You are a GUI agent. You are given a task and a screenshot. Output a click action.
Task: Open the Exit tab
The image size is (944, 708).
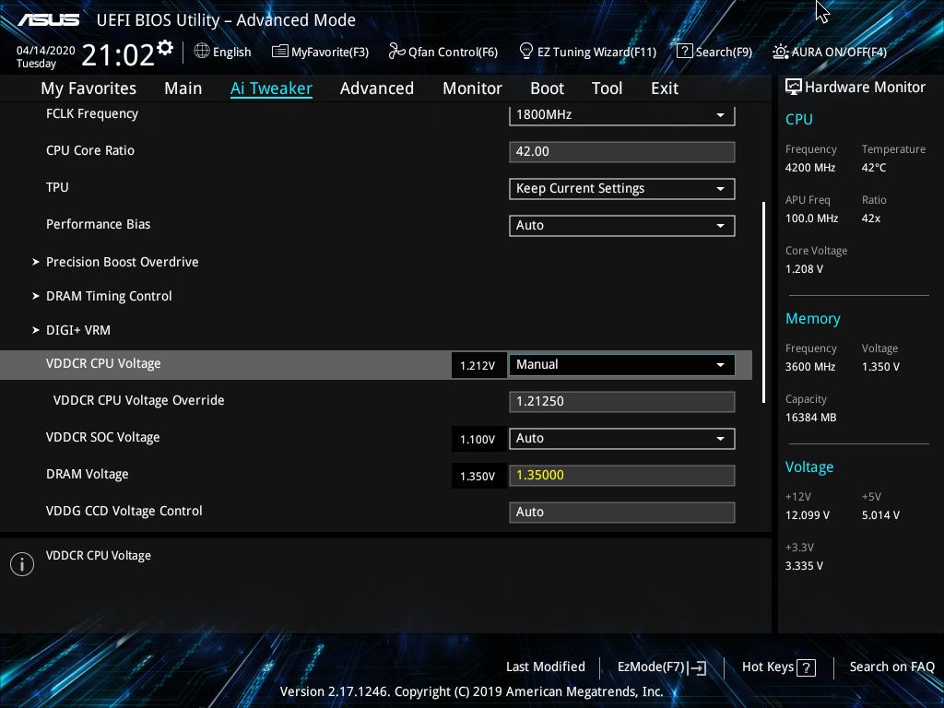pos(665,88)
